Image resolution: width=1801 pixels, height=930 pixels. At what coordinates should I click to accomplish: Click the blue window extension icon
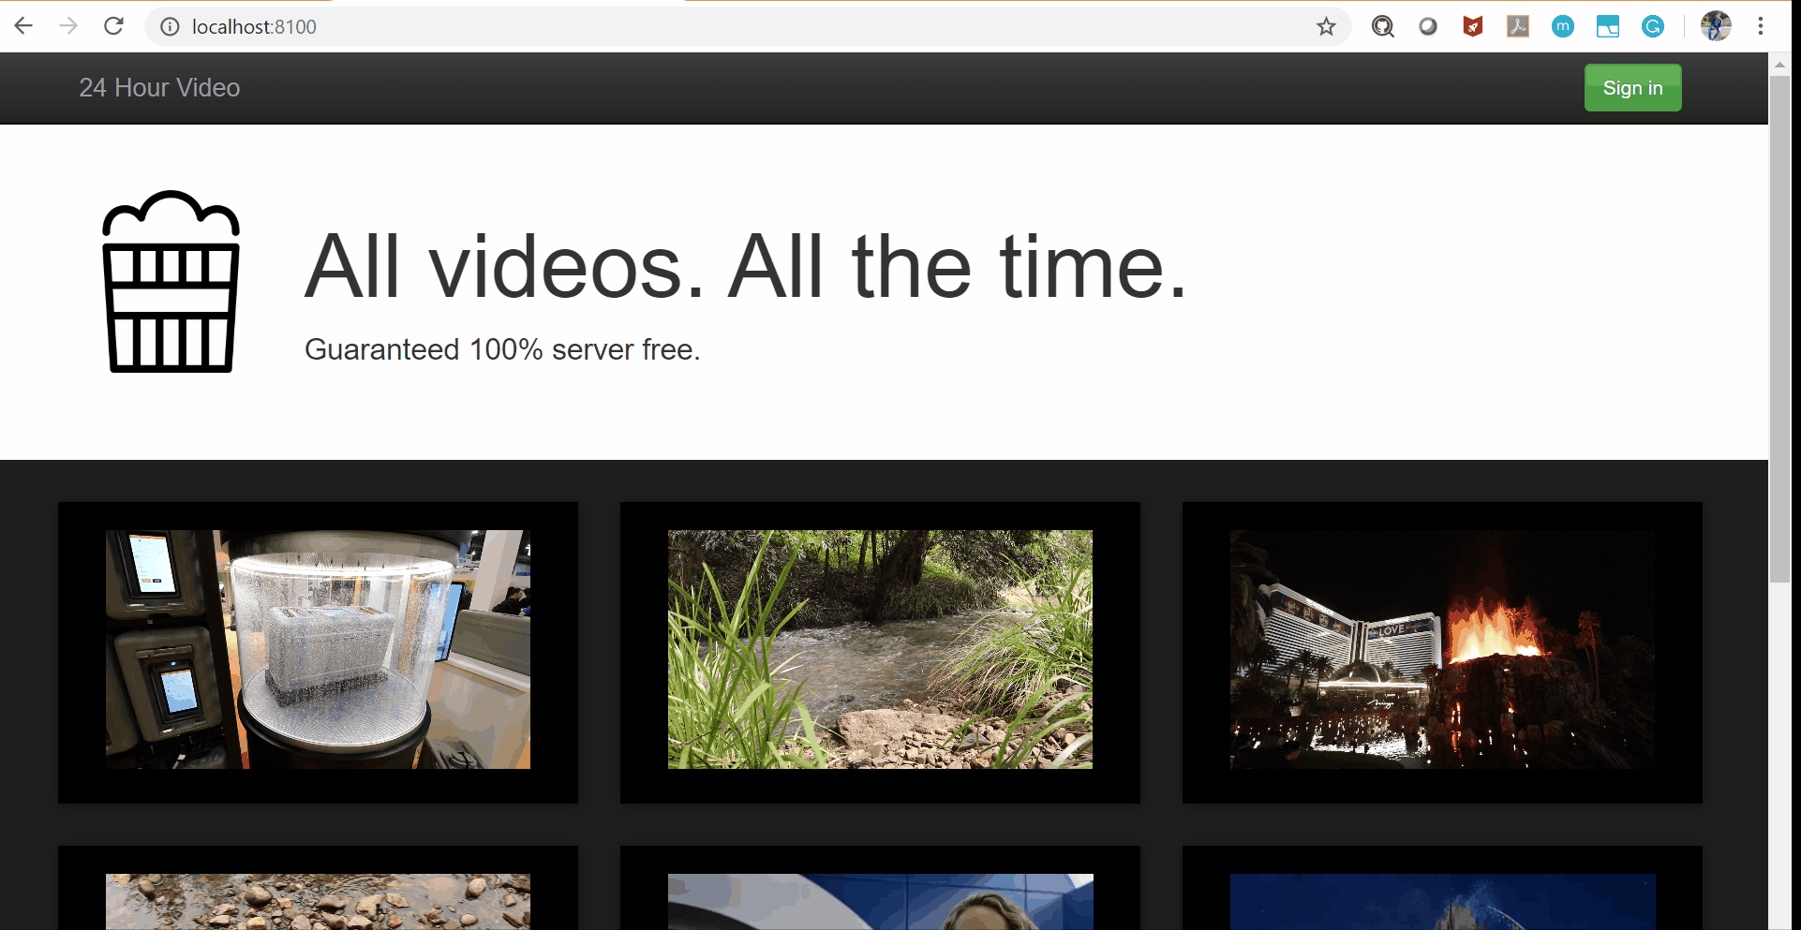[1607, 27]
